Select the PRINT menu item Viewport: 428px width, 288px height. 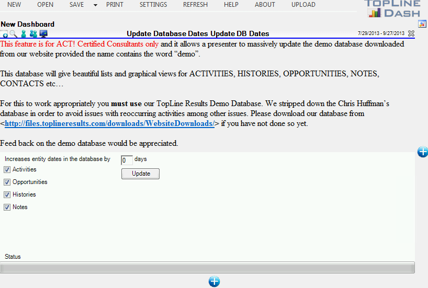click(115, 5)
